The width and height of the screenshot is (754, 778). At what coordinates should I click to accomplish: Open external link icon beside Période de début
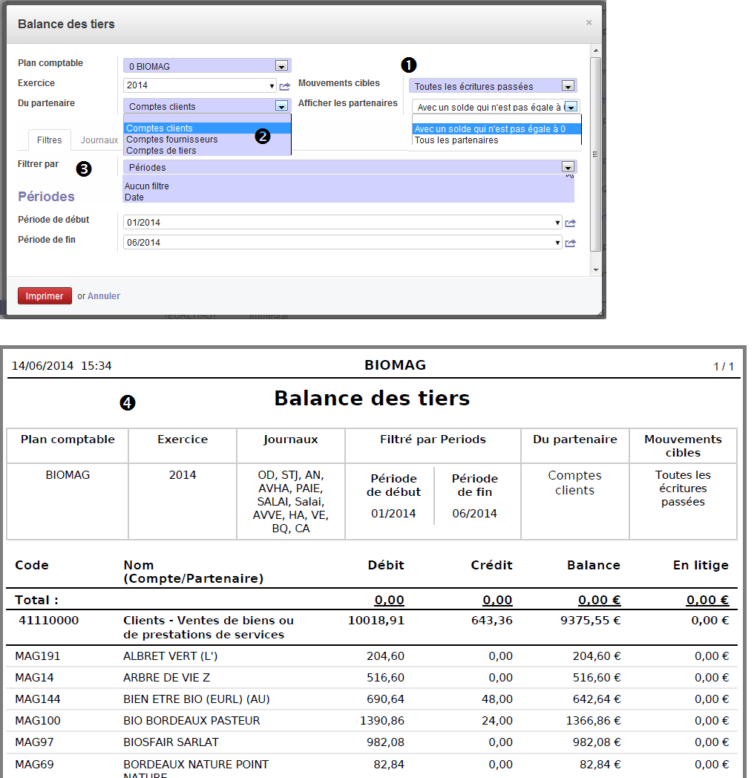[571, 223]
